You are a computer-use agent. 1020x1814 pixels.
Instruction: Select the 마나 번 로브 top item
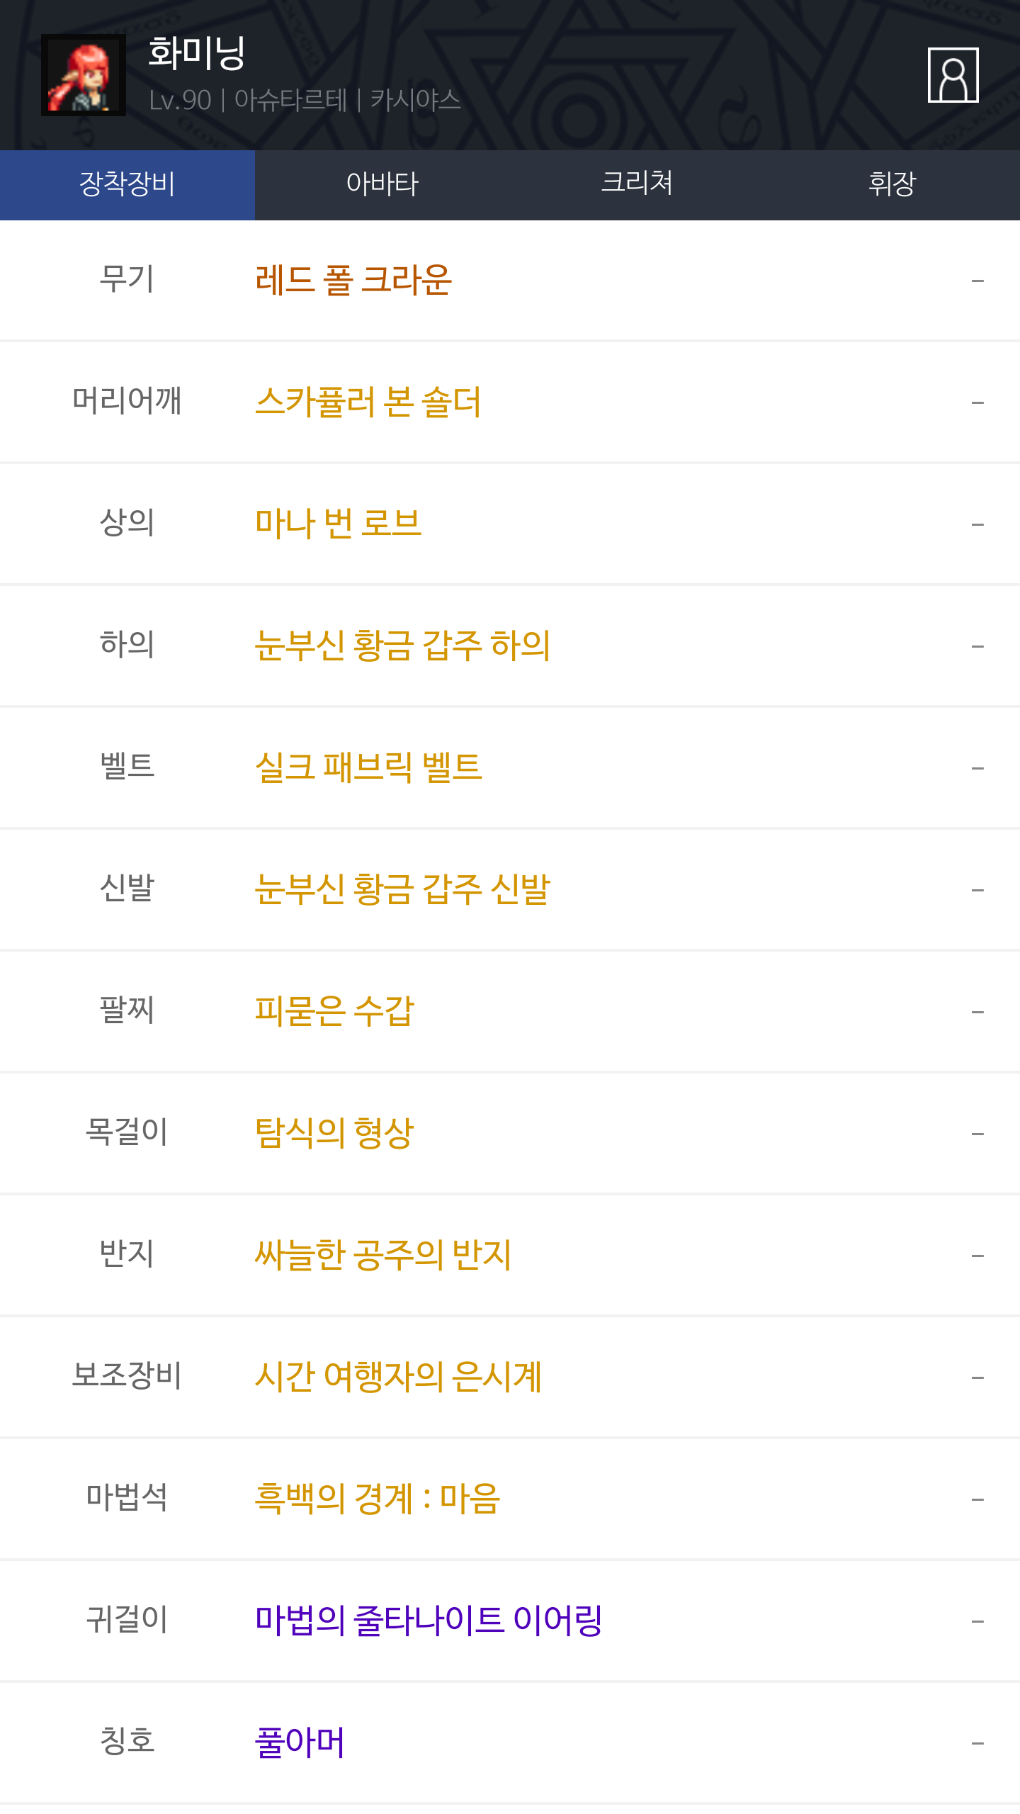pyautogui.click(x=338, y=524)
